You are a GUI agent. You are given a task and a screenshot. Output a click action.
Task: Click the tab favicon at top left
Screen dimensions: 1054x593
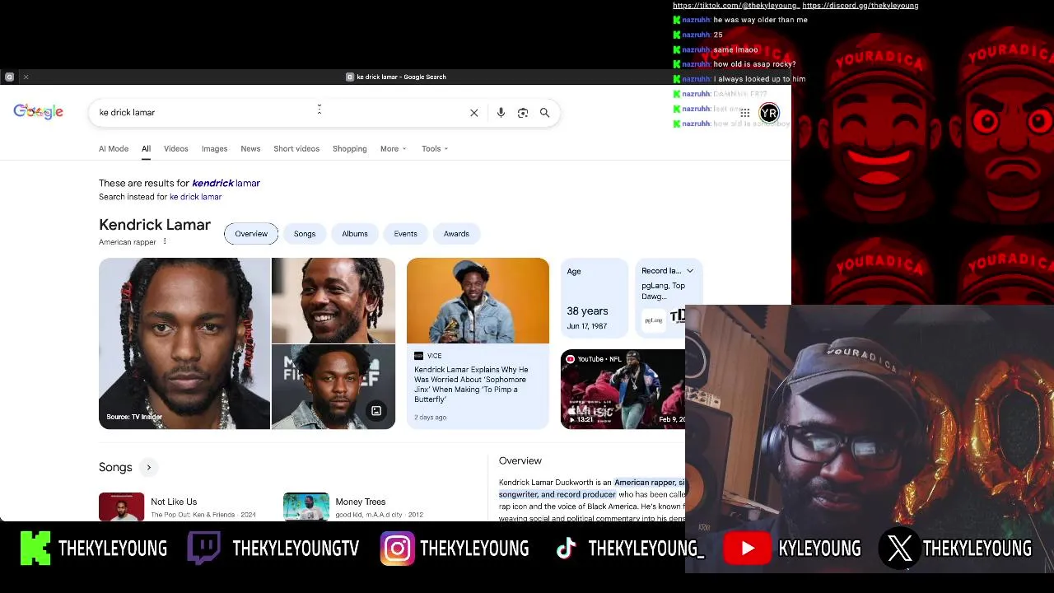[x=9, y=77]
